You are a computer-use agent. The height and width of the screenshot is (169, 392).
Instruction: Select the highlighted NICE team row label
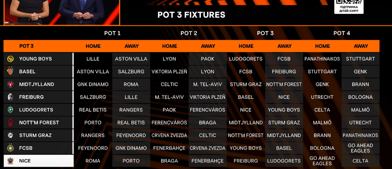click(39, 161)
